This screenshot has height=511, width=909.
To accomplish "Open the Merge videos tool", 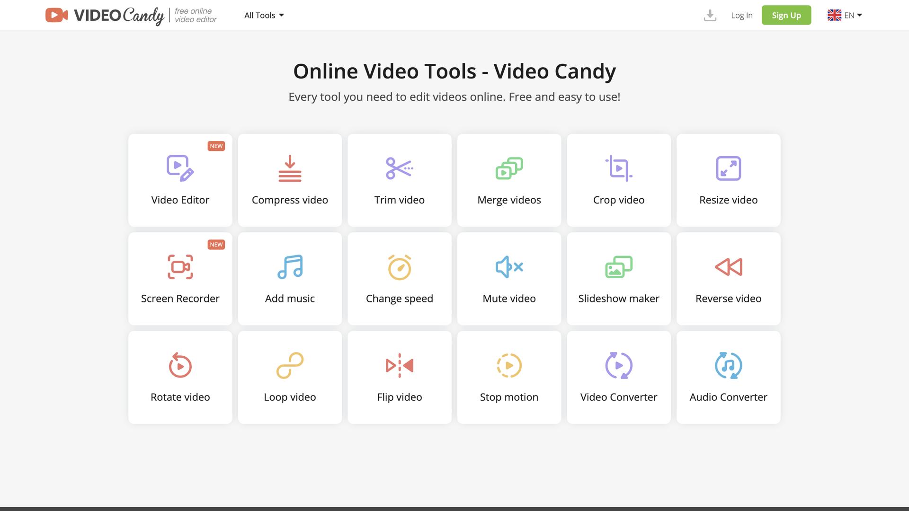I will 509,180.
